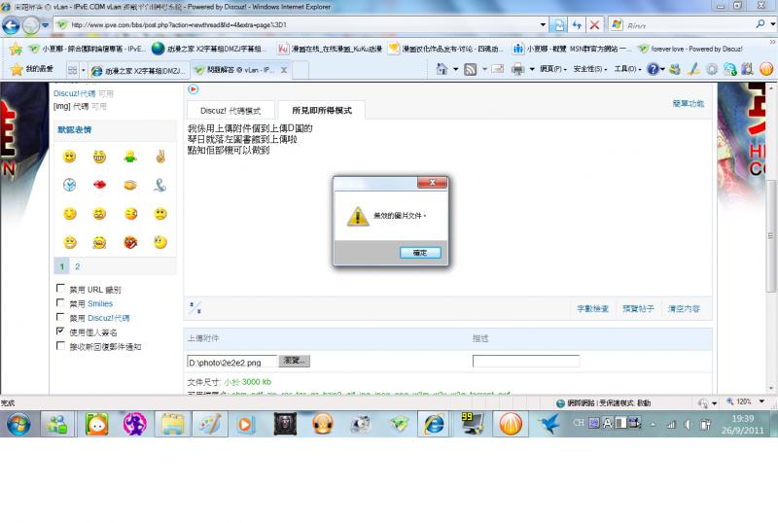The height and width of the screenshot is (523, 778).
Task: Open the Windows Start orb
Action: tap(18, 424)
